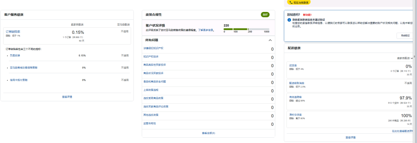
Task: Open the 商品真实性买家投诉 issue row
Action: 208,66
